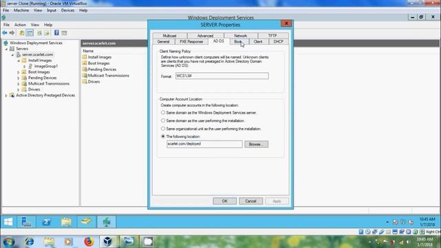Expand ImageGroup1 in the tree
Image resolution: width=441 pixels, height=248 pixels.
(x=25, y=66)
